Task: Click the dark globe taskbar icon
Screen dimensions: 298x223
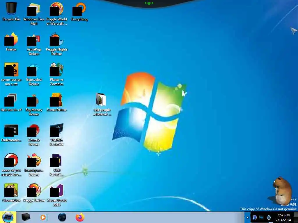Action: coord(62,217)
